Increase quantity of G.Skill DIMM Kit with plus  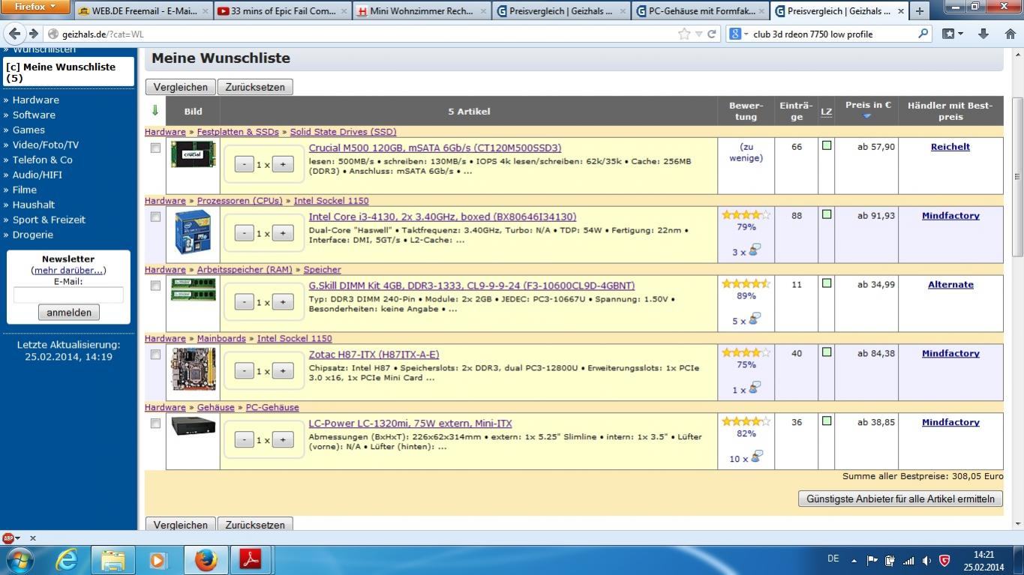[x=283, y=302]
